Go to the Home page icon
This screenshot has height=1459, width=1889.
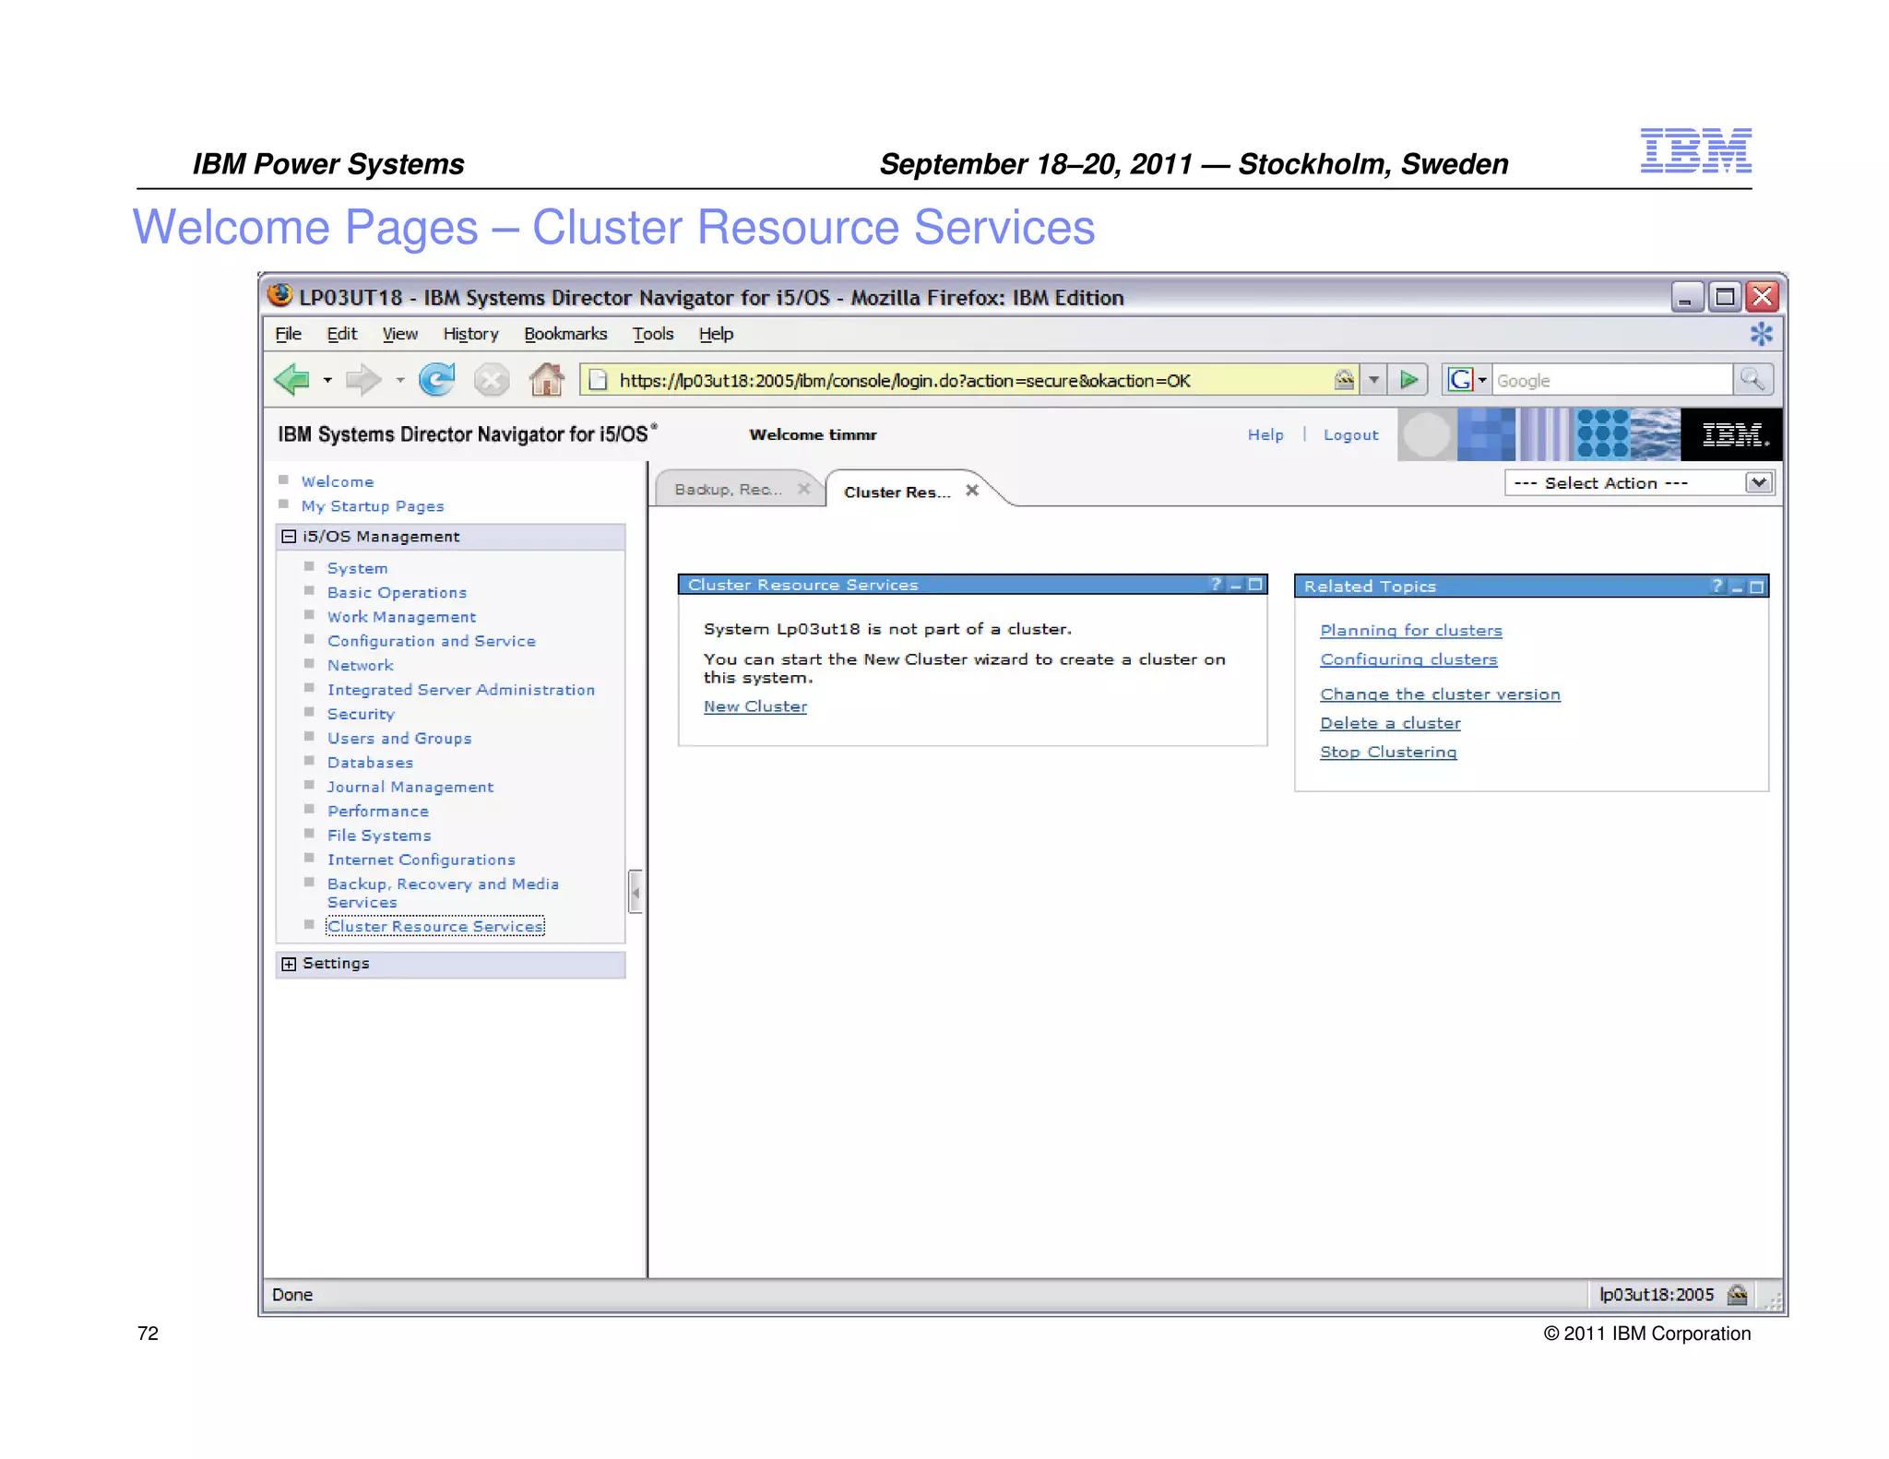tap(547, 379)
